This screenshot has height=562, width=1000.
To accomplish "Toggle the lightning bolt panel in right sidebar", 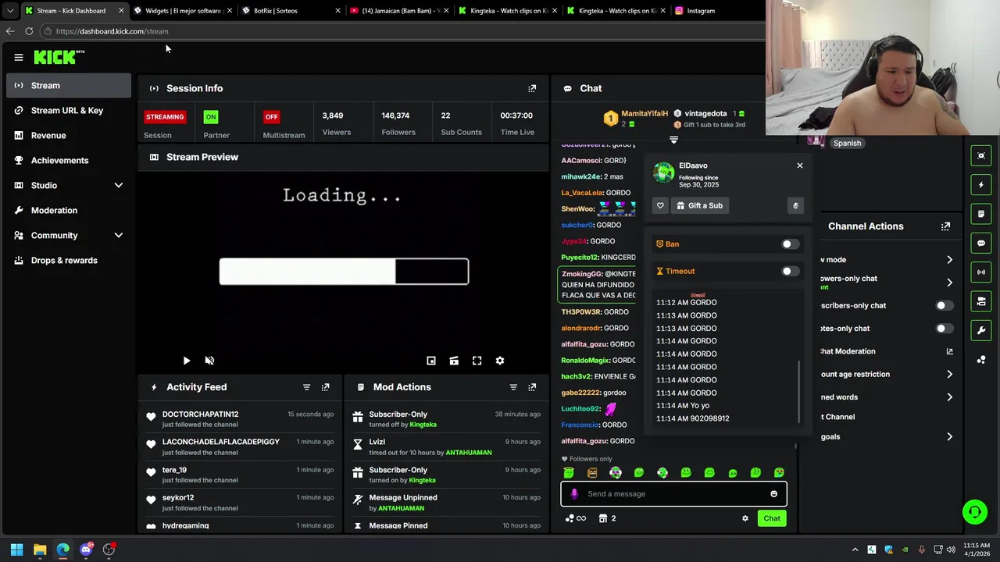I will (x=981, y=185).
